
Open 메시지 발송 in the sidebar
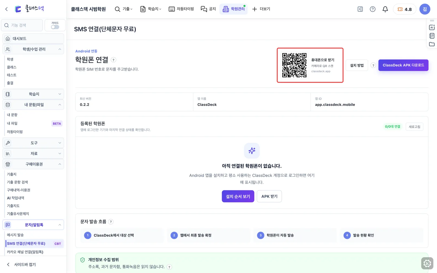pyautogui.click(x=15, y=235)
